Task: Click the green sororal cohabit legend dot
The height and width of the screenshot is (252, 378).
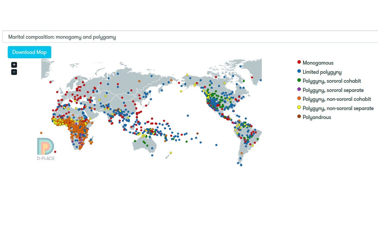Action: point(299,81)
